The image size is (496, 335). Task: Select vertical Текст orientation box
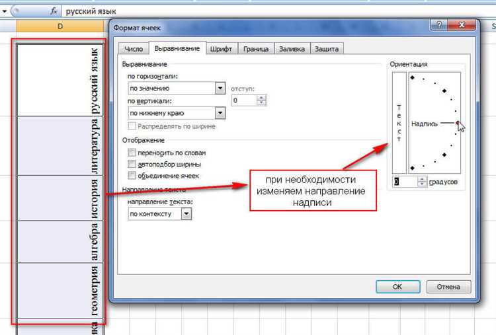[x=399, y=121]
